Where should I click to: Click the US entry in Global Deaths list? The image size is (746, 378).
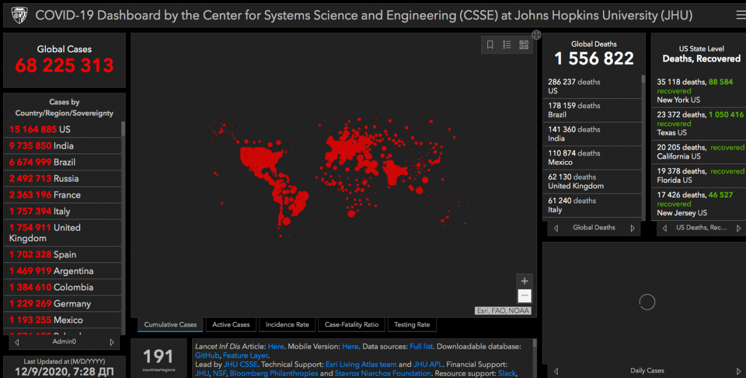[x=593, y=86]
